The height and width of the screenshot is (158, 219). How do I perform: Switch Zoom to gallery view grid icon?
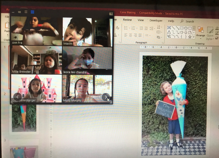click(32, 12)
